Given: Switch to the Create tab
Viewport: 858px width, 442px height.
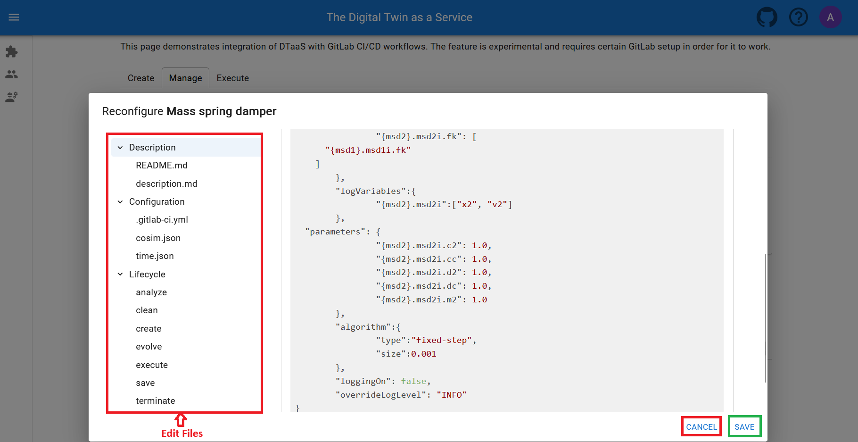Looking at the screenshot, I should click(x=140, y=78).
